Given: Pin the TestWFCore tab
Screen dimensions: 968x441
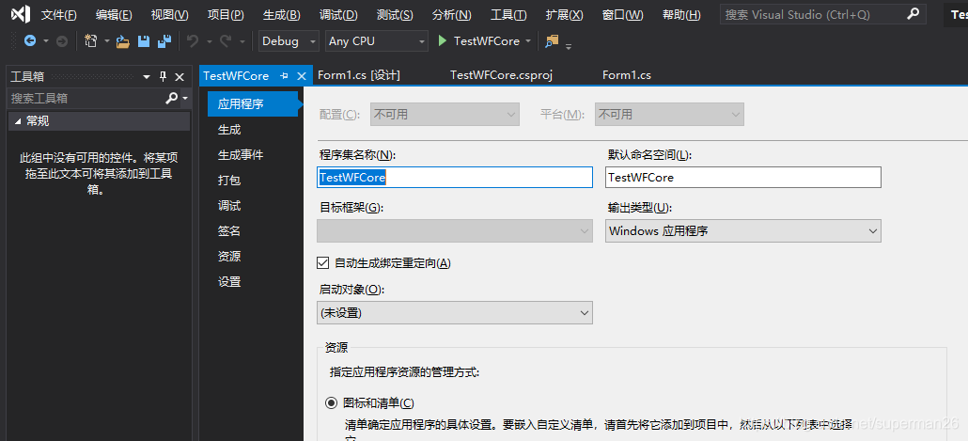Looking at the screenshot, I should click(284, 76).
